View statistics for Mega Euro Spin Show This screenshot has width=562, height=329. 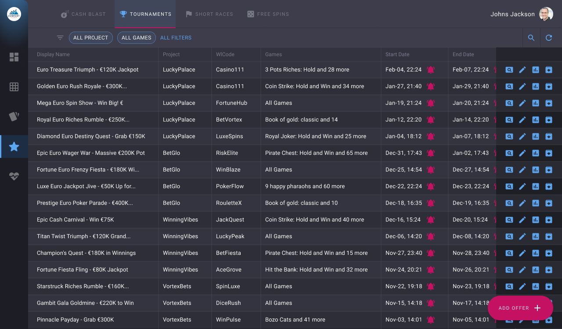pos(536,103)
